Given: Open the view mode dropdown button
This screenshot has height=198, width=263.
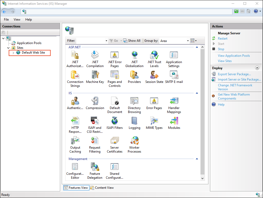Looking at the screenshot, I should coord(194,41).
